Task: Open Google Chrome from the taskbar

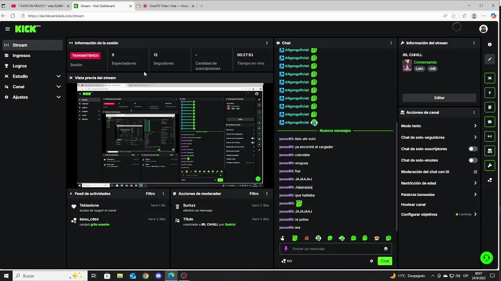Action: pos(146,276)
